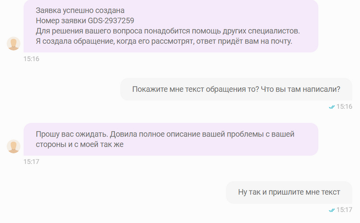
Task: Click the read checkmarks next to 15:16
Action: tap(332, 107)
